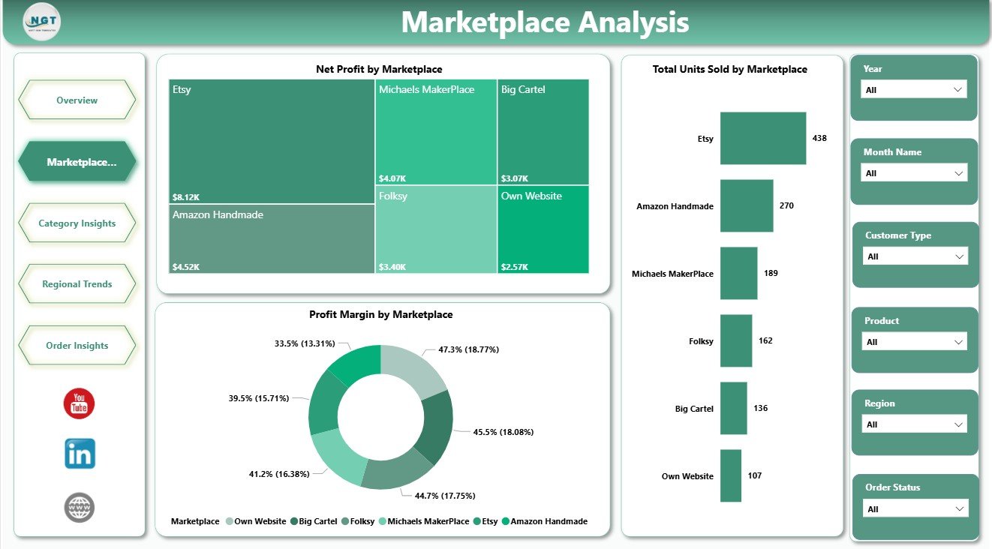Click the $2.57K value label
992x549 pixels.
point(515,266)
